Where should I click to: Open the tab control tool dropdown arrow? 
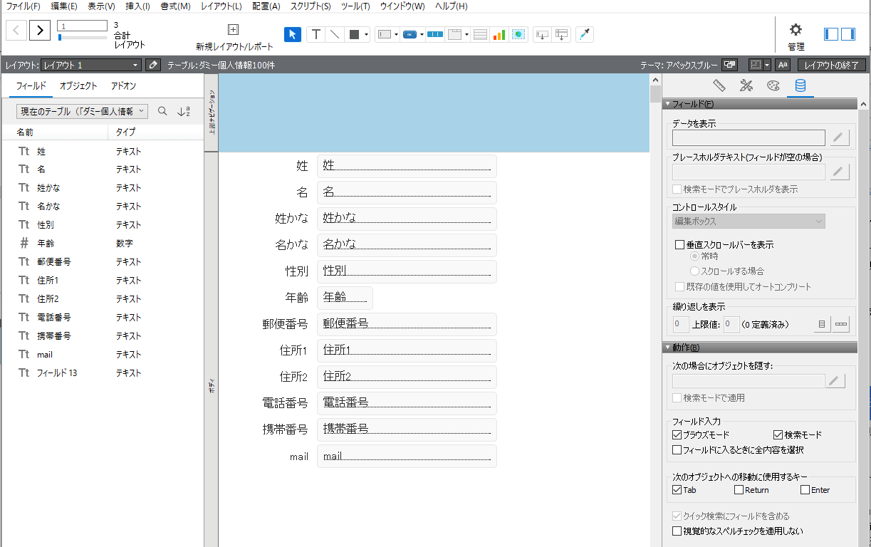(x=466, y=34)
